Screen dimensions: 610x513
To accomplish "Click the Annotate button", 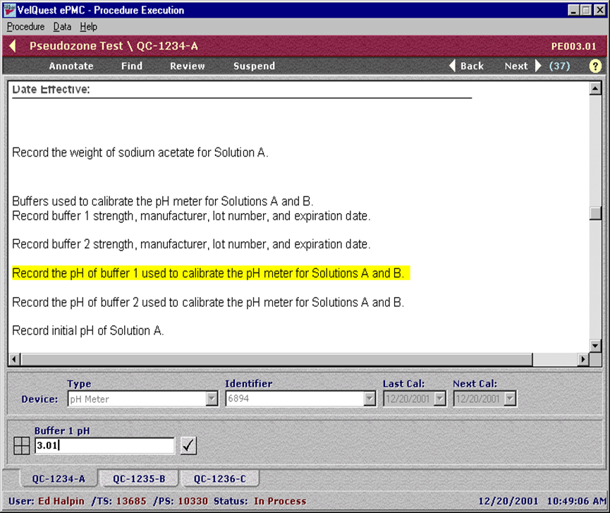I will coord(71,66).
